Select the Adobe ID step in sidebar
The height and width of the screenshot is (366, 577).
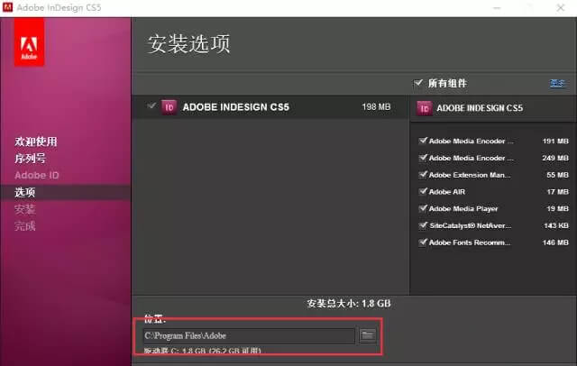37,176
